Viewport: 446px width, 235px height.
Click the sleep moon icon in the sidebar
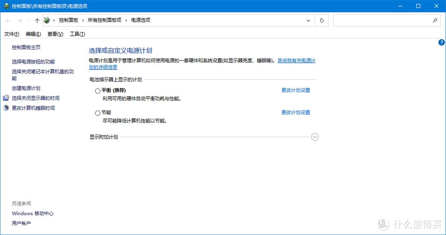[6, 108]
